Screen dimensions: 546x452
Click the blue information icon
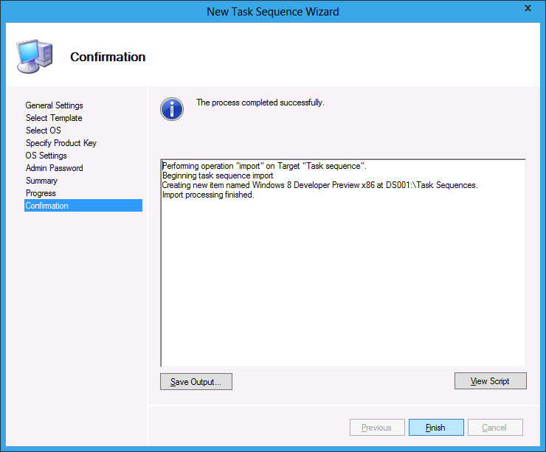point(171,109)
